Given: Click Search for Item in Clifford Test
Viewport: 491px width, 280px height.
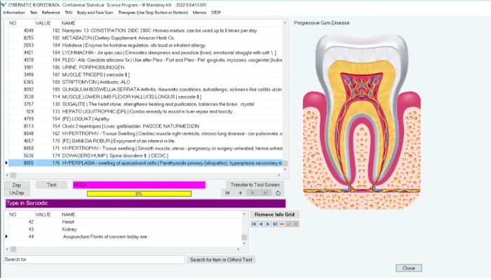Looking at the screenshot, I should (x=223, y=260).
